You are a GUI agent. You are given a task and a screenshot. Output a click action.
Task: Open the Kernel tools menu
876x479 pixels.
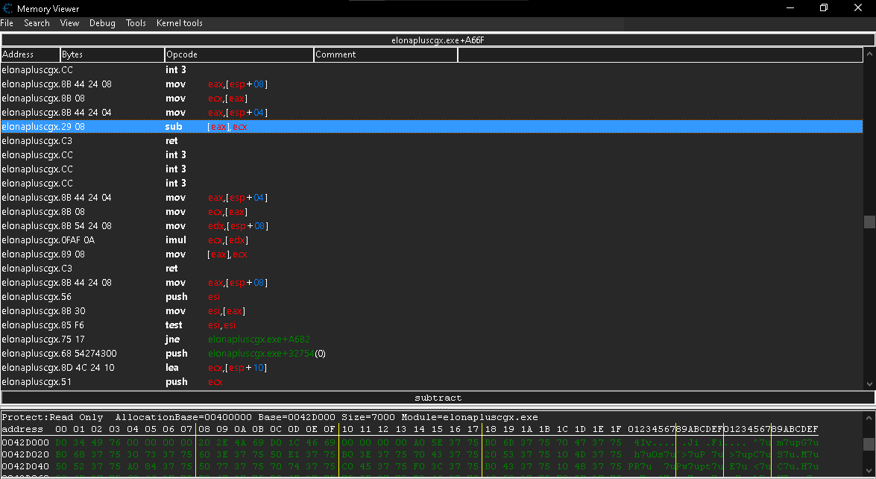179,23
